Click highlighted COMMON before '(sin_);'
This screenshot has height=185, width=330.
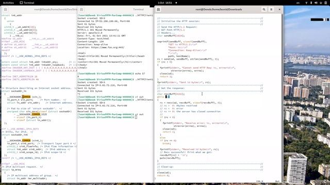coord(26,97)
